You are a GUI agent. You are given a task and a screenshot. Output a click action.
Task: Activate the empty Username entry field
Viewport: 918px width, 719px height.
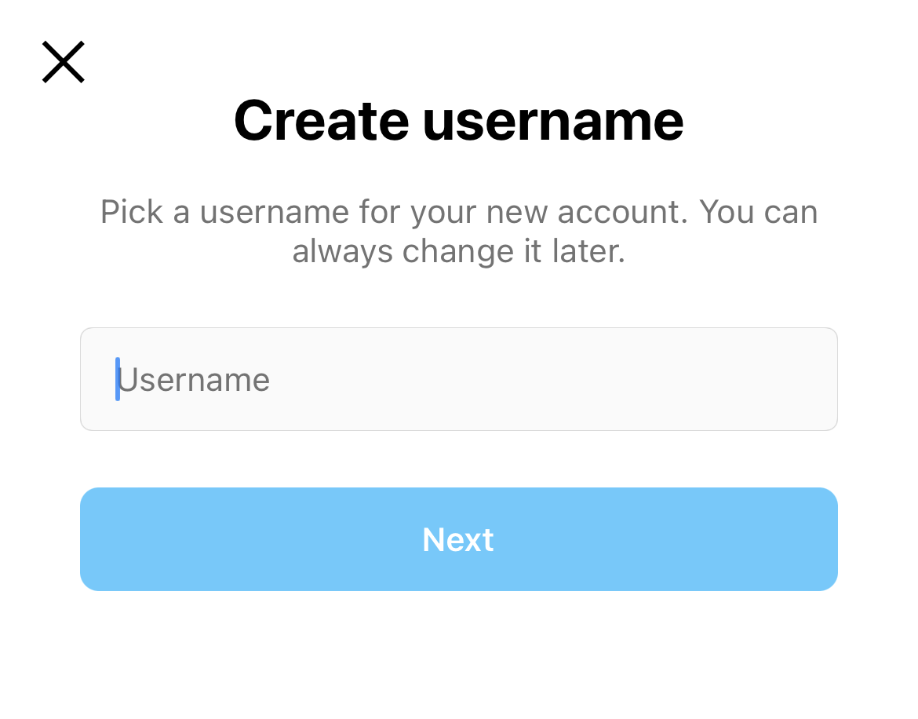pos(458,379)
